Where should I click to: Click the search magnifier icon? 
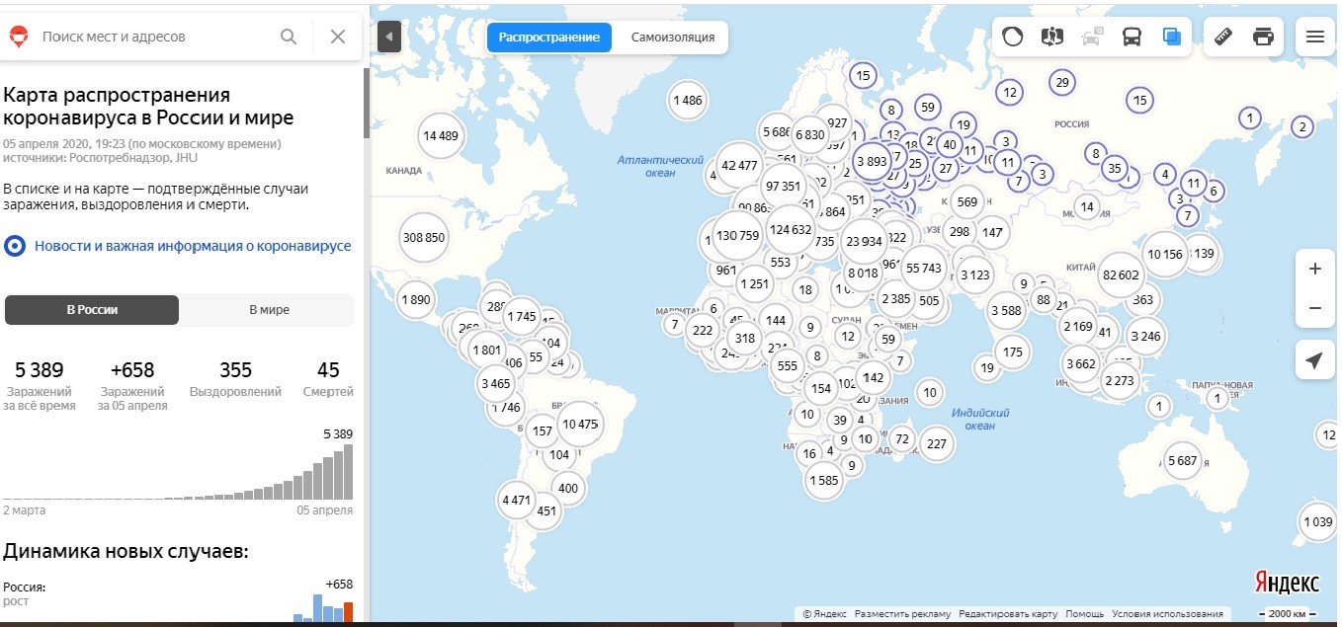point(289,37)
